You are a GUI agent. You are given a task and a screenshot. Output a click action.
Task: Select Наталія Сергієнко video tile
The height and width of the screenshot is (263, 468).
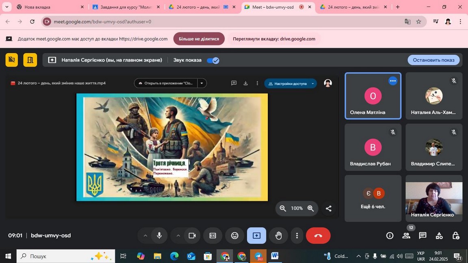(x=434, y=198)
